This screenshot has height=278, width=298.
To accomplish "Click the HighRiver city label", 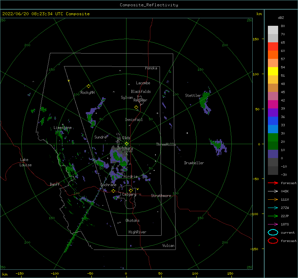I will pos(137,232).
